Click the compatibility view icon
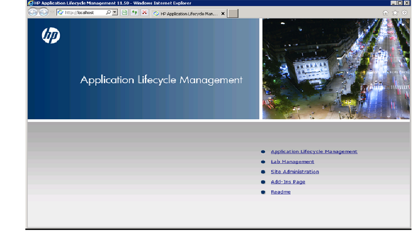 [x=124, y=12]
